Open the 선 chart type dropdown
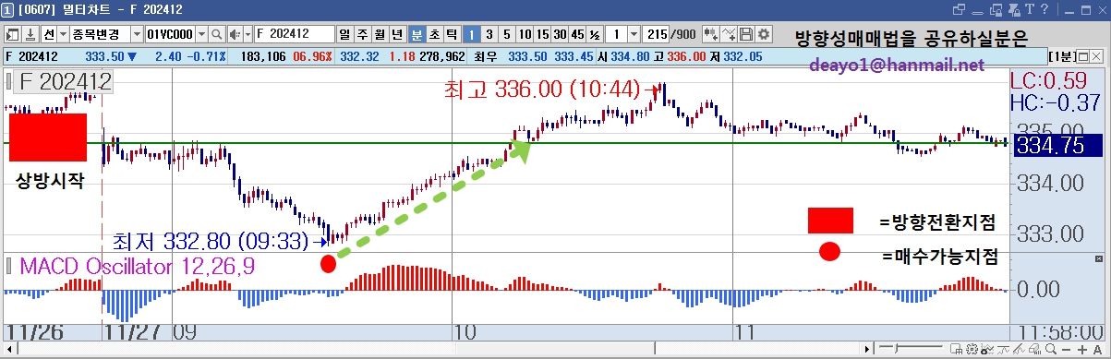 coord(63,34)
